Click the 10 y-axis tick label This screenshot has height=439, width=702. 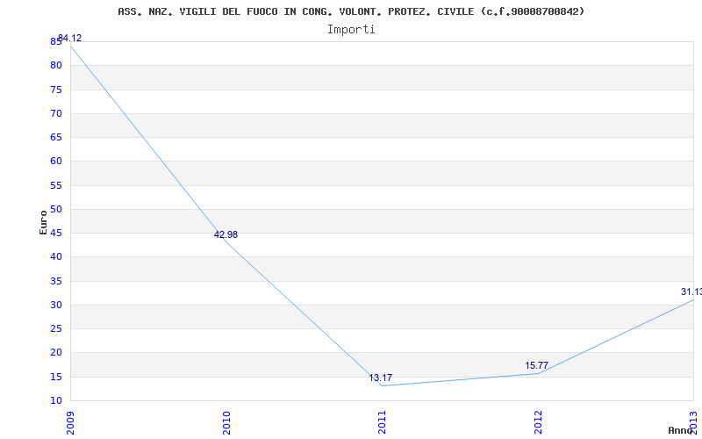(55, 400)
